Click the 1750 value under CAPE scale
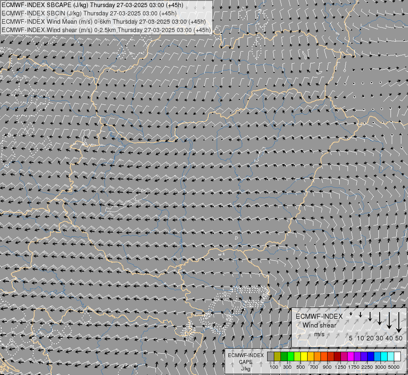Viewport: 408px width, 375px height. (354, 367)
